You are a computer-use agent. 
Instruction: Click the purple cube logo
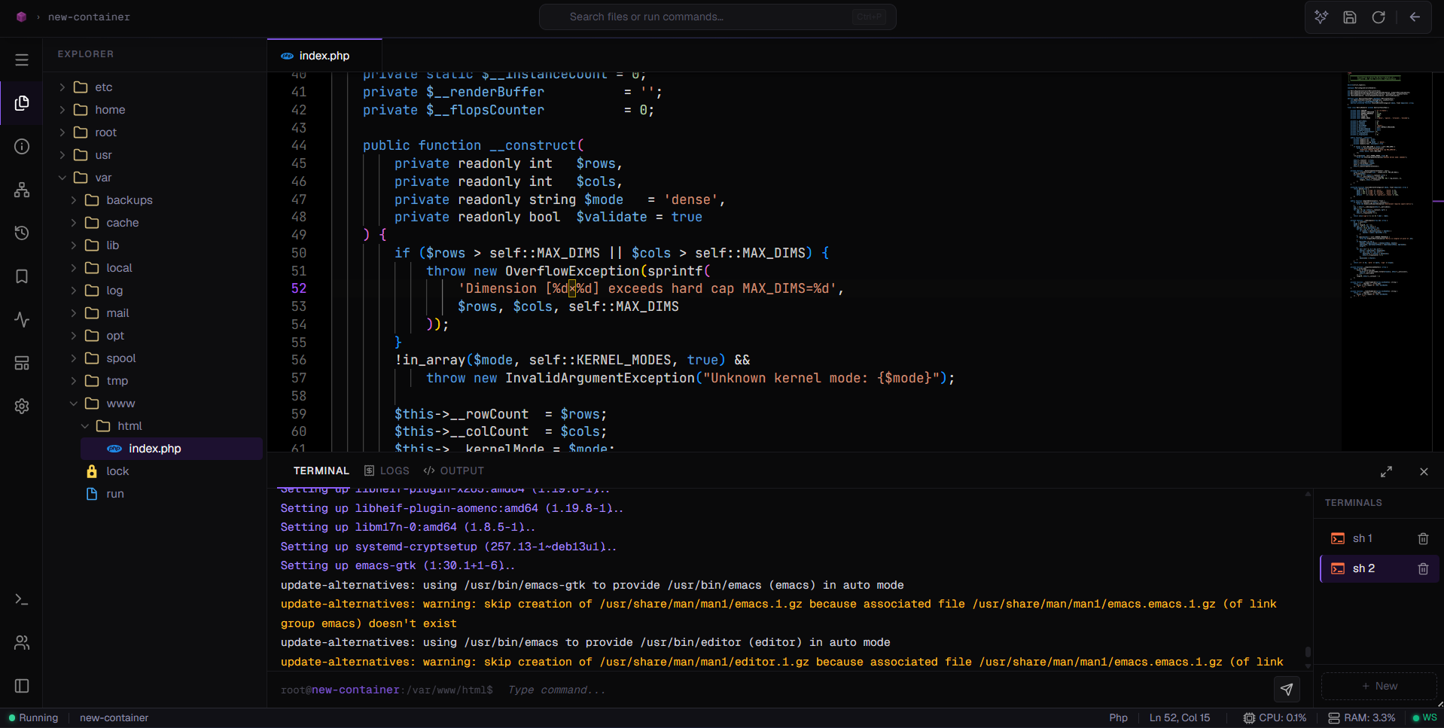coord(21,17)
